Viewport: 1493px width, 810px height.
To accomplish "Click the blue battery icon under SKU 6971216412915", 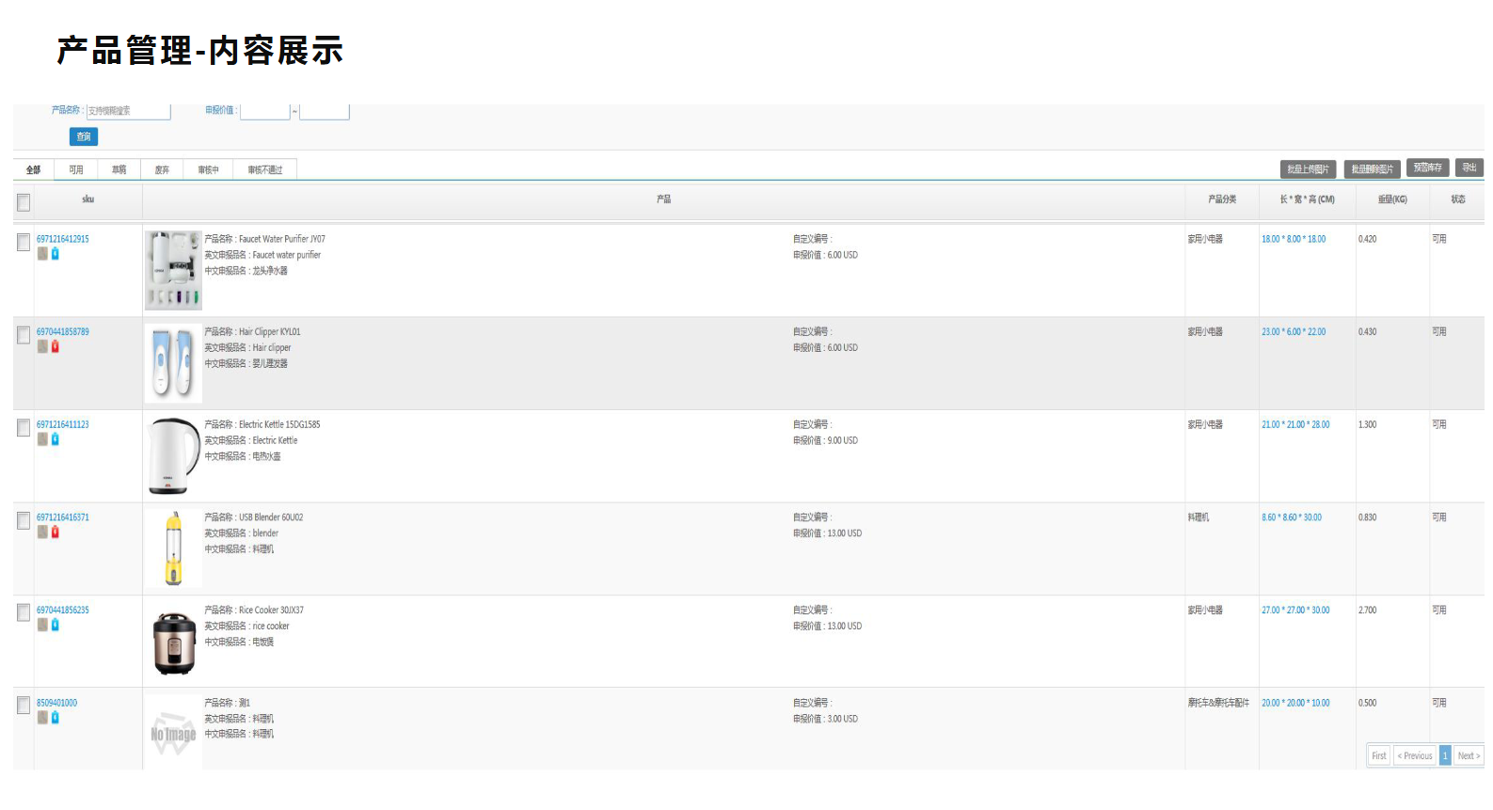I will coord(55,254).
